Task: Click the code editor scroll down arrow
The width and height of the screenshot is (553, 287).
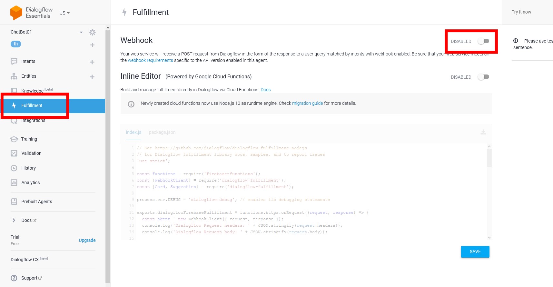Action: (x=489, y=238)
